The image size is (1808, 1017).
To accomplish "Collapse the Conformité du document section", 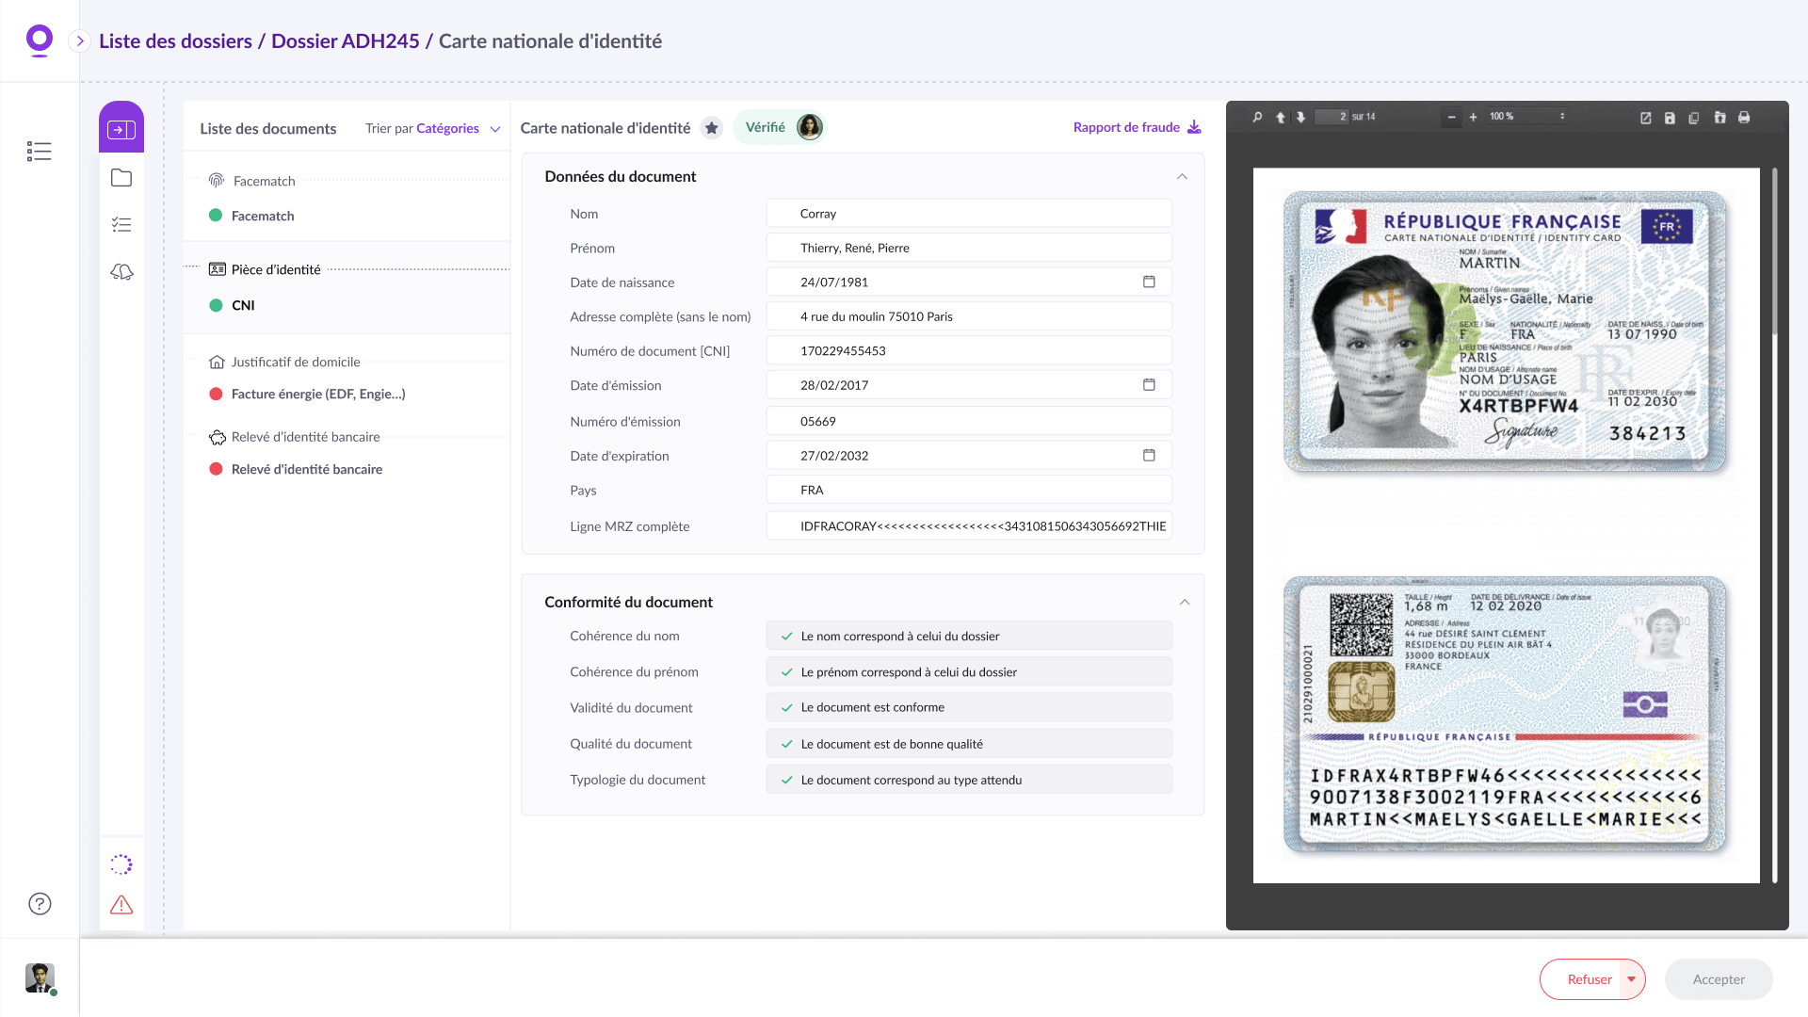I will click(1185, 603).
